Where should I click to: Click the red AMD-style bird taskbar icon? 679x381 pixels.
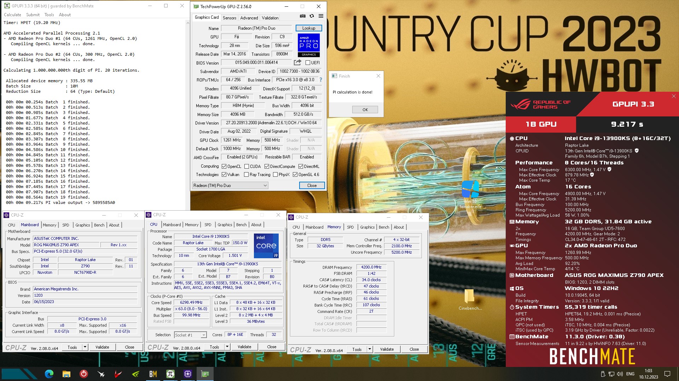click(118, 374)
